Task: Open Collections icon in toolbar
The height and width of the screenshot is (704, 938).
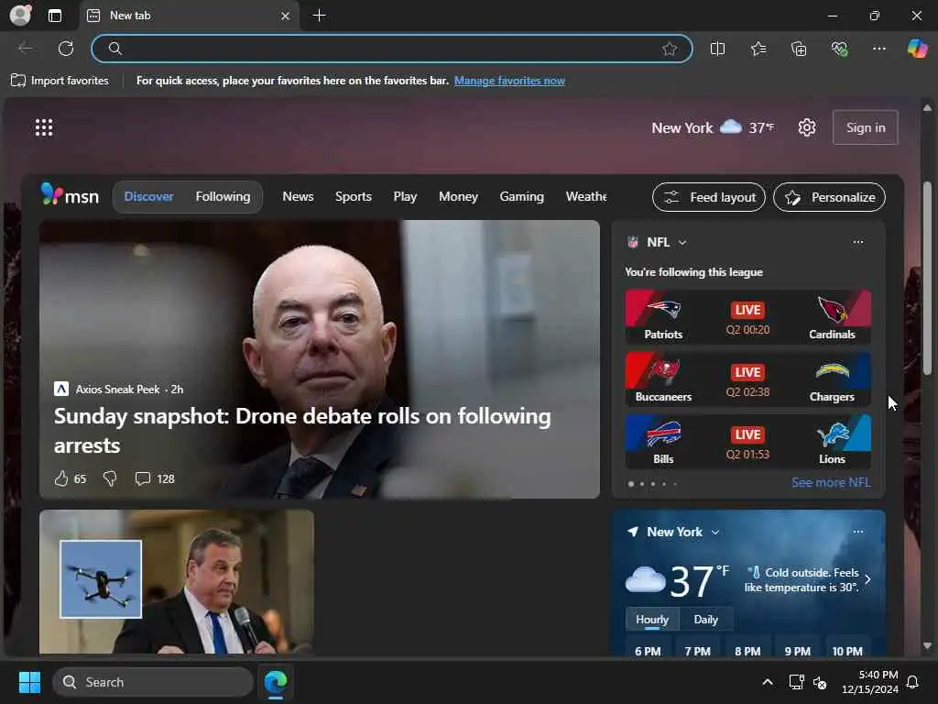Action: coord(799,49)
